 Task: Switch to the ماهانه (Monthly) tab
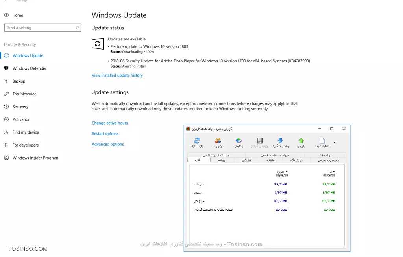[x=271, y=160]
